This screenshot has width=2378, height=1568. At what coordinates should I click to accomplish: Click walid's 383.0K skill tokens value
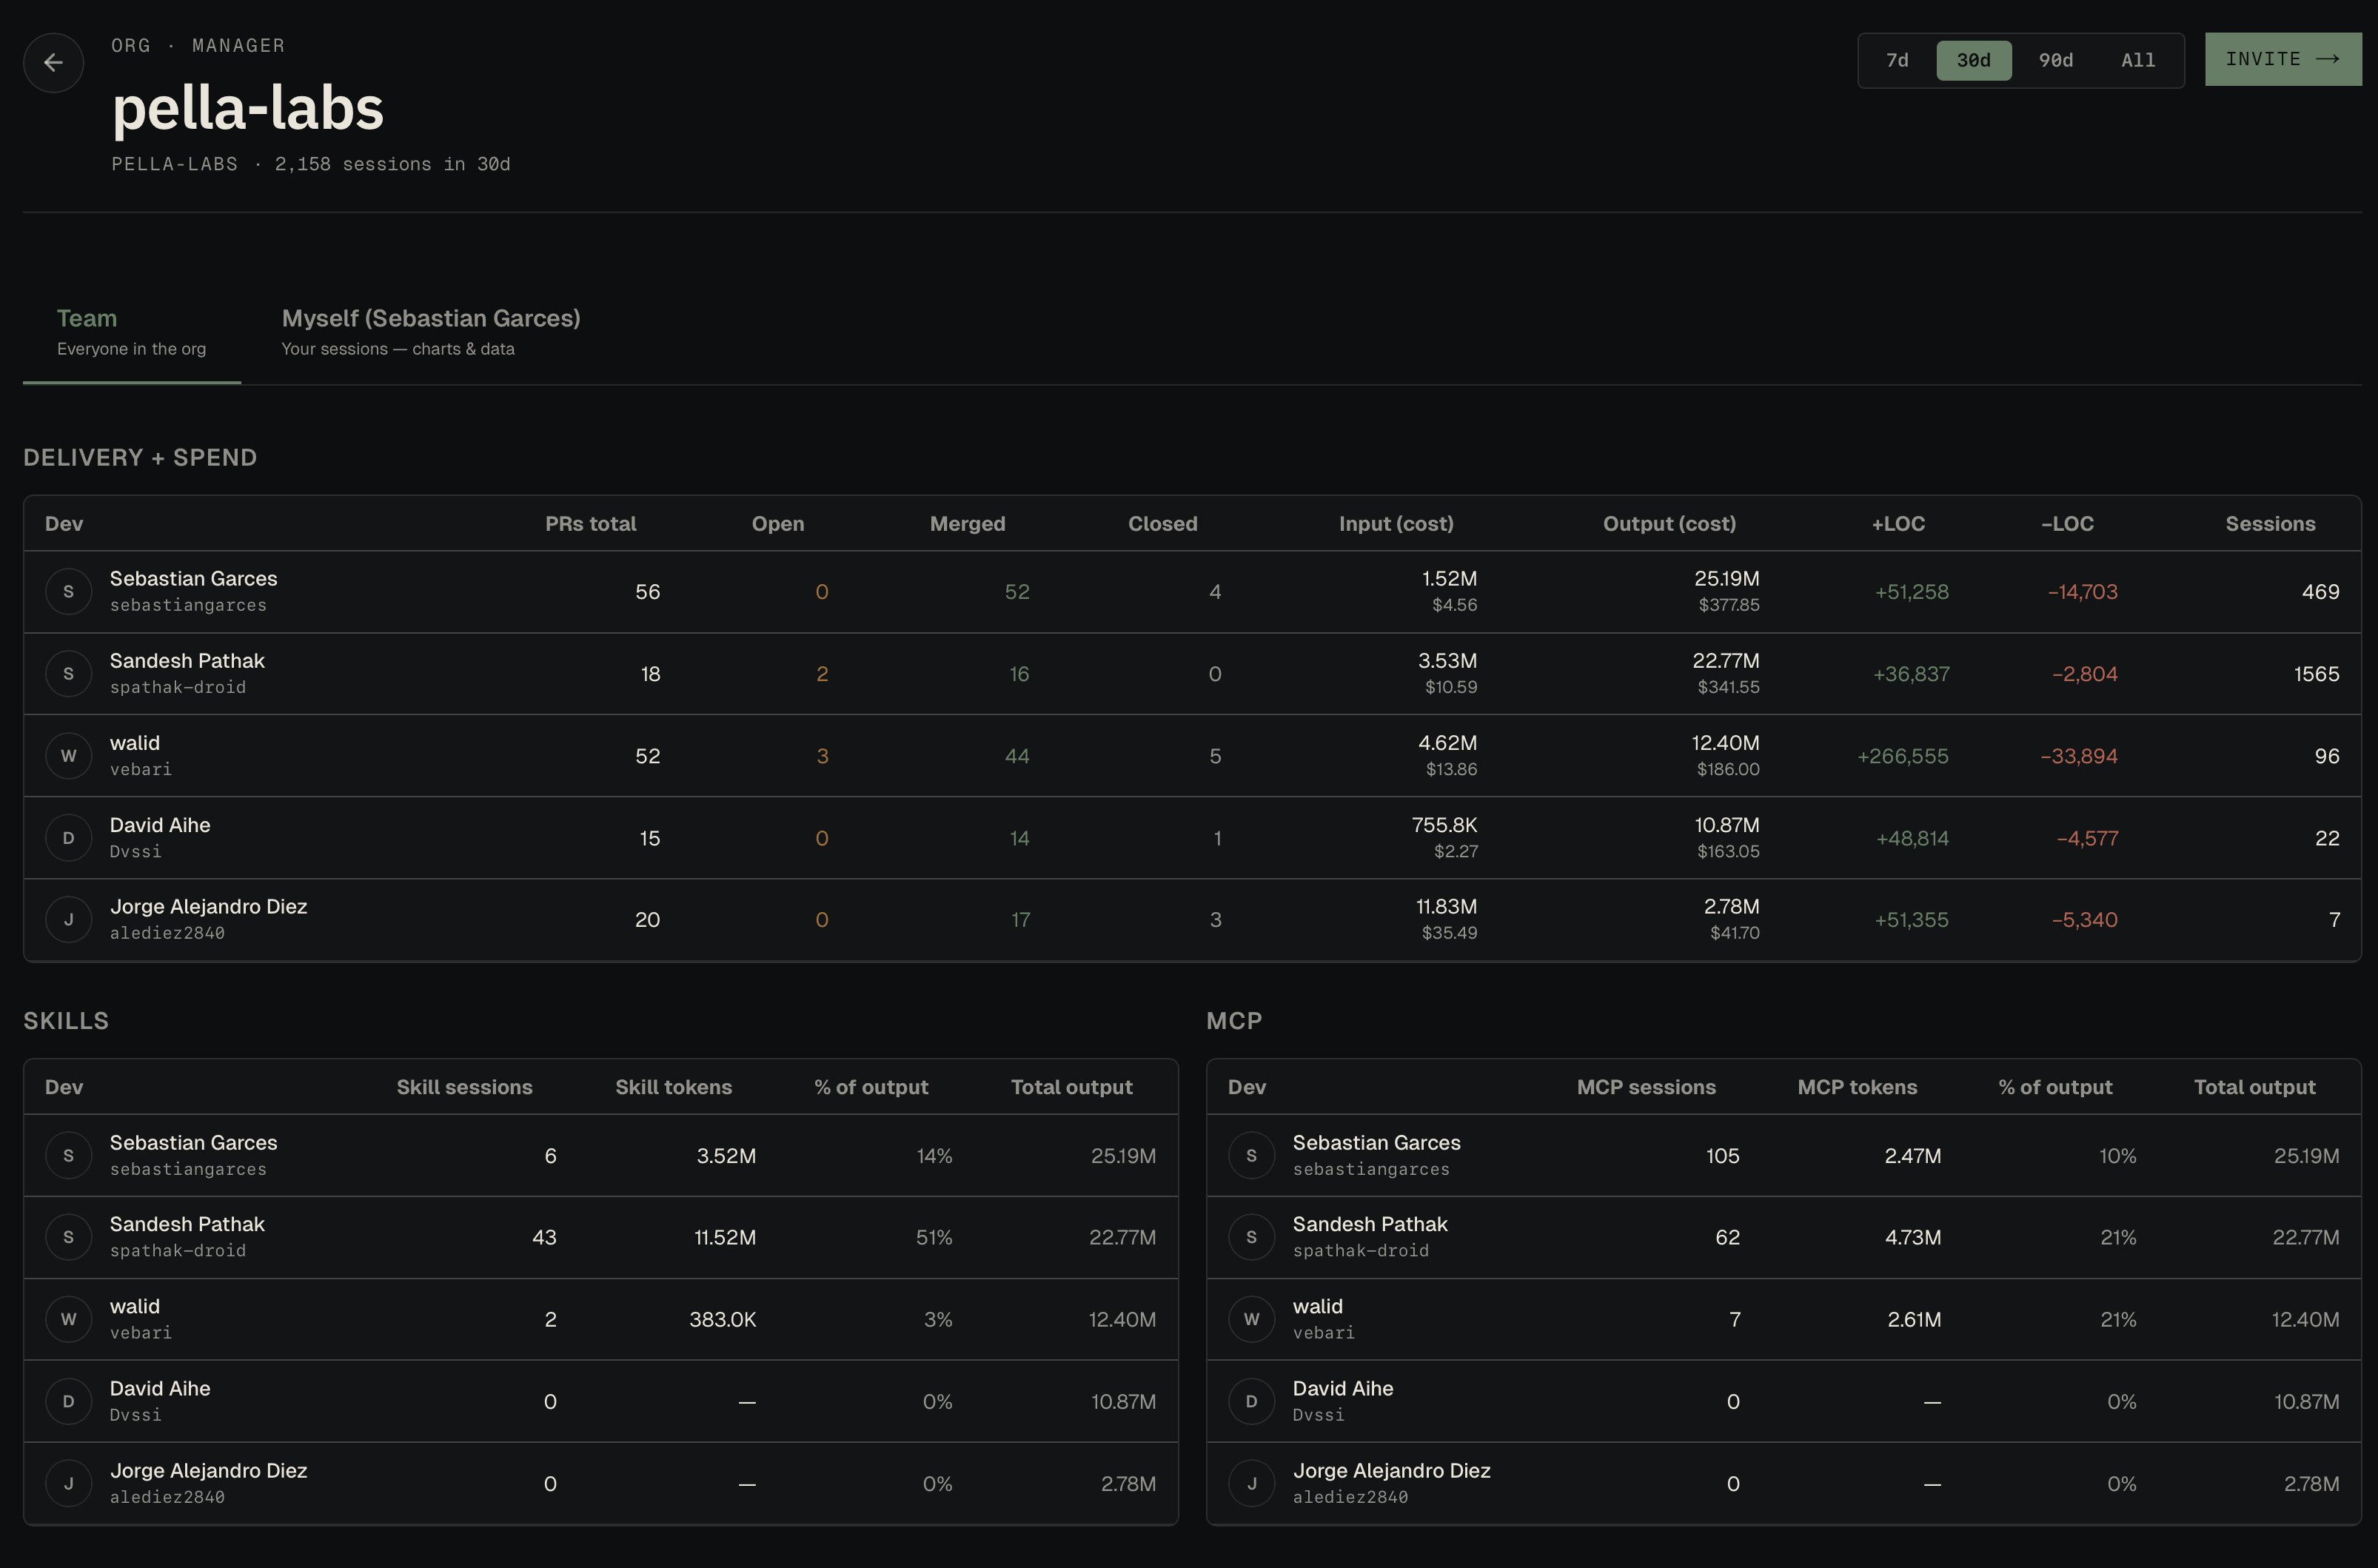coord(722,1319)
